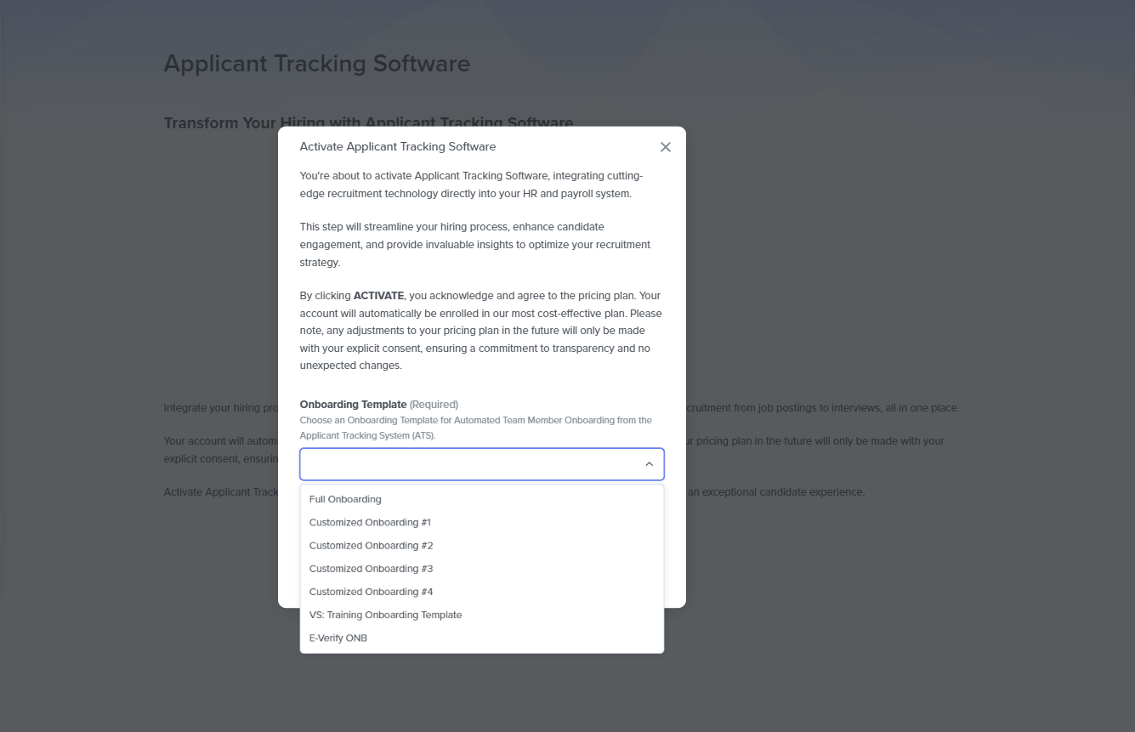Screen dimensions: 1135x732
Task: Click the Onboarding Template field label
Action: 353,404
